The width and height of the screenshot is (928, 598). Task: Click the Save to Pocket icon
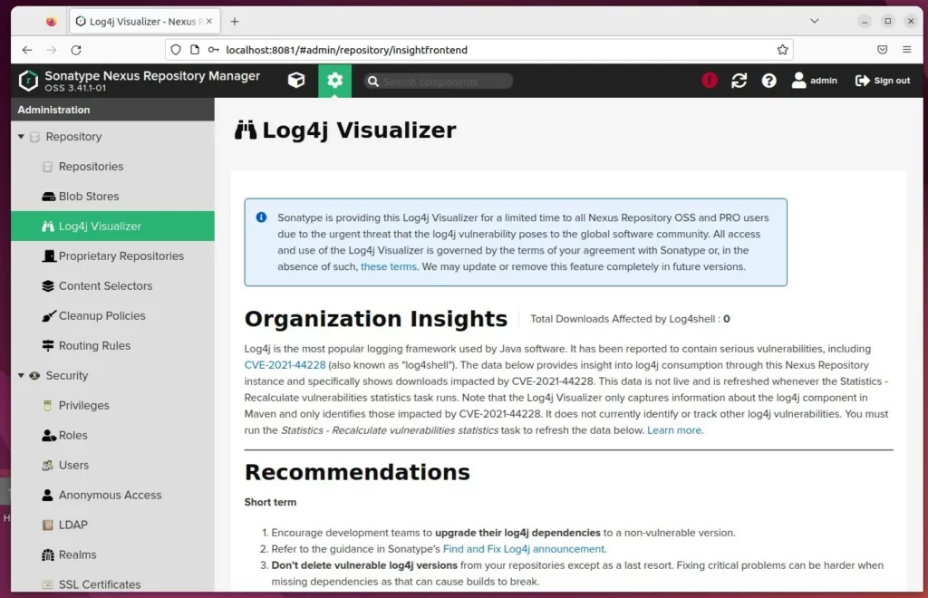pyautogui.click(x=883, y=50)
